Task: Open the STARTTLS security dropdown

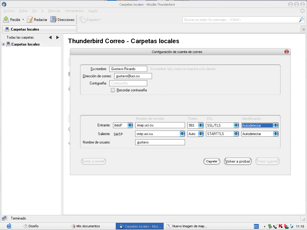Action: tap(222, 134)
